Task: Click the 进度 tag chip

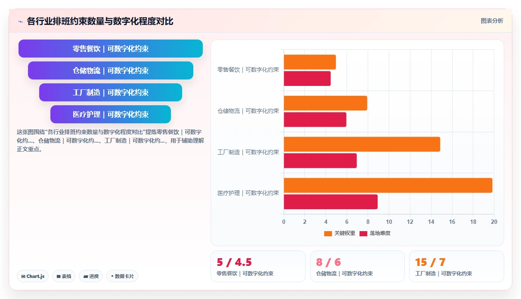Action: [91, 276]
